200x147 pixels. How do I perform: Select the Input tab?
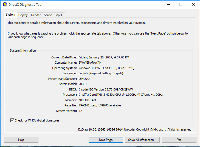point(59,15)
